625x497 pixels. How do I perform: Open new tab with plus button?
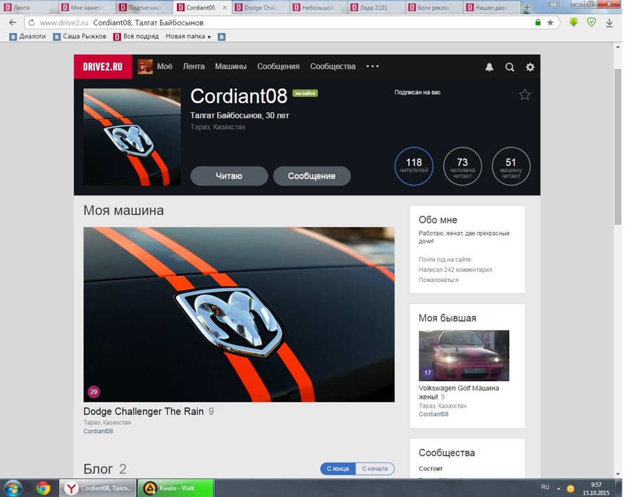pos(527,7)
